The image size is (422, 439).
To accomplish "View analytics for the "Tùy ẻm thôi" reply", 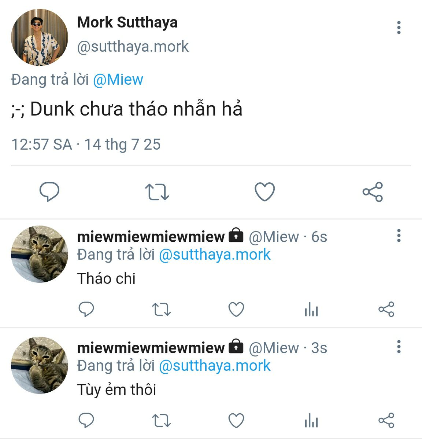I will (x=311, y=421).
